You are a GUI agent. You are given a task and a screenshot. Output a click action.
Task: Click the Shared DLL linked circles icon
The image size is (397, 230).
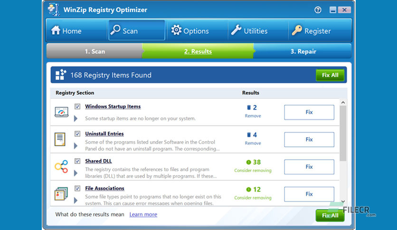[x=61, y=166]
